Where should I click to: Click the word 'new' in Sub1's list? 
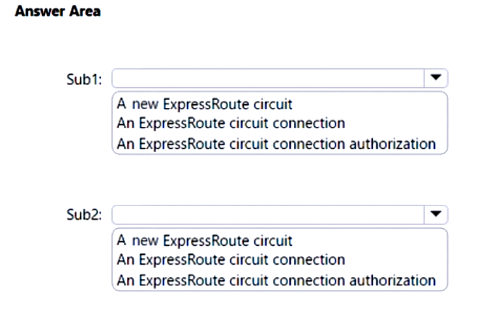pyautogui.click(x=145, y=104)
